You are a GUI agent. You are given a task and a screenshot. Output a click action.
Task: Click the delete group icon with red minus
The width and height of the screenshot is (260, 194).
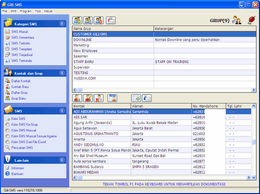[x=99, y=20]
